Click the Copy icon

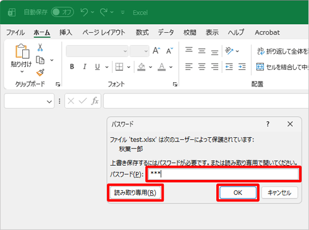coord(40,60)
